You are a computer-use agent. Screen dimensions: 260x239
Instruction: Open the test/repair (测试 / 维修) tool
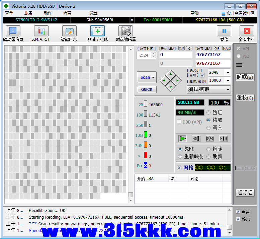pyautogui.click(x=97, y=31)
